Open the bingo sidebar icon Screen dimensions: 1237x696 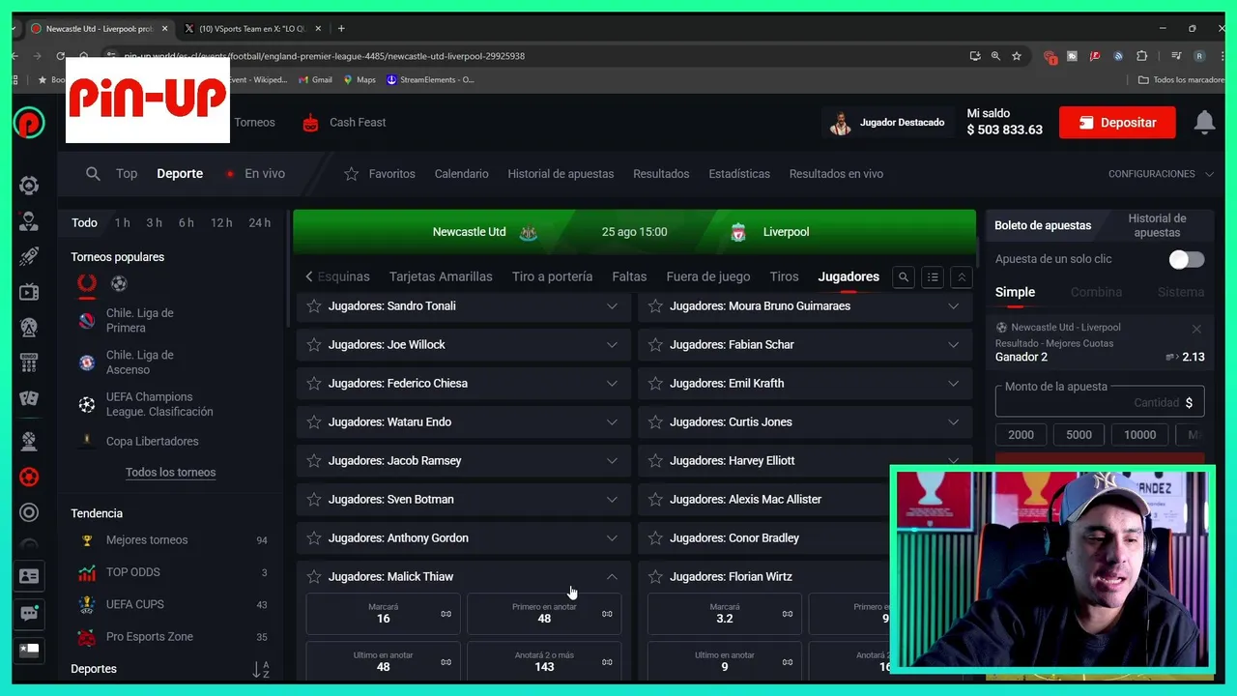[29, 363]
